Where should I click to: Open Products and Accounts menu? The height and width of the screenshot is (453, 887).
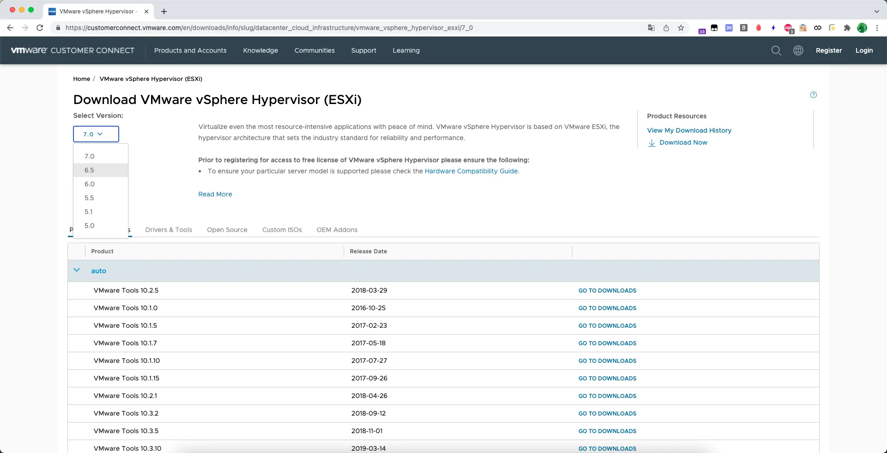tap(190, 50)
